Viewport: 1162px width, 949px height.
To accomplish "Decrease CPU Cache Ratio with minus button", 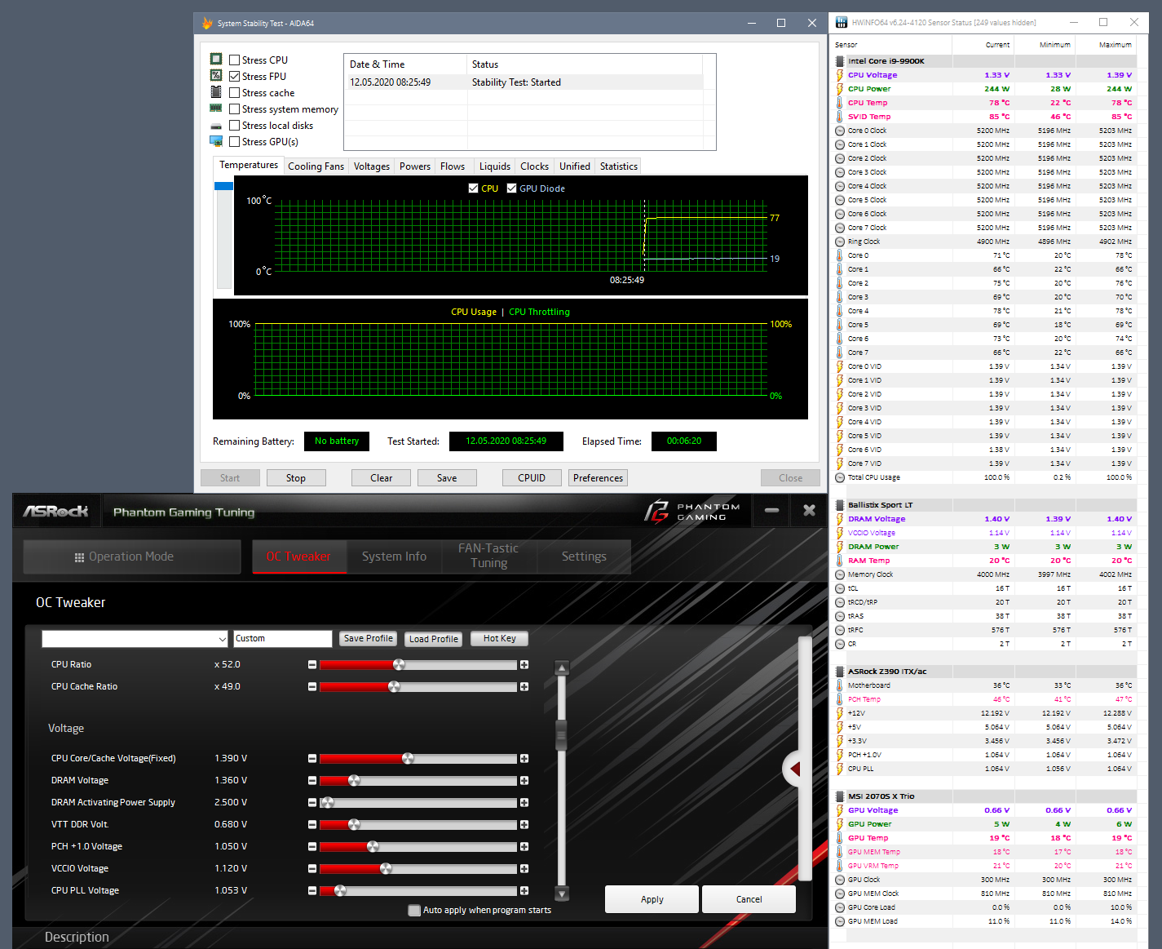I will pos(312,687).
